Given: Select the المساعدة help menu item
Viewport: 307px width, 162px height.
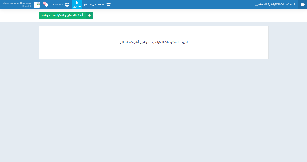Looking at the screenshot, I should point(58,5).
